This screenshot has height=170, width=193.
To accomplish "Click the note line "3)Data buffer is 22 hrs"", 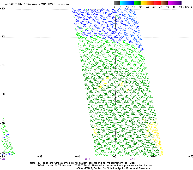I will 94,166.
